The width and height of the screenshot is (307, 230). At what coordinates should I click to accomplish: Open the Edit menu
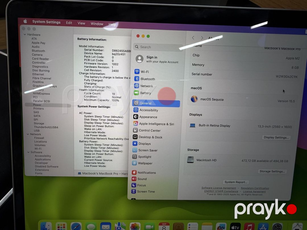pos(69,23)
